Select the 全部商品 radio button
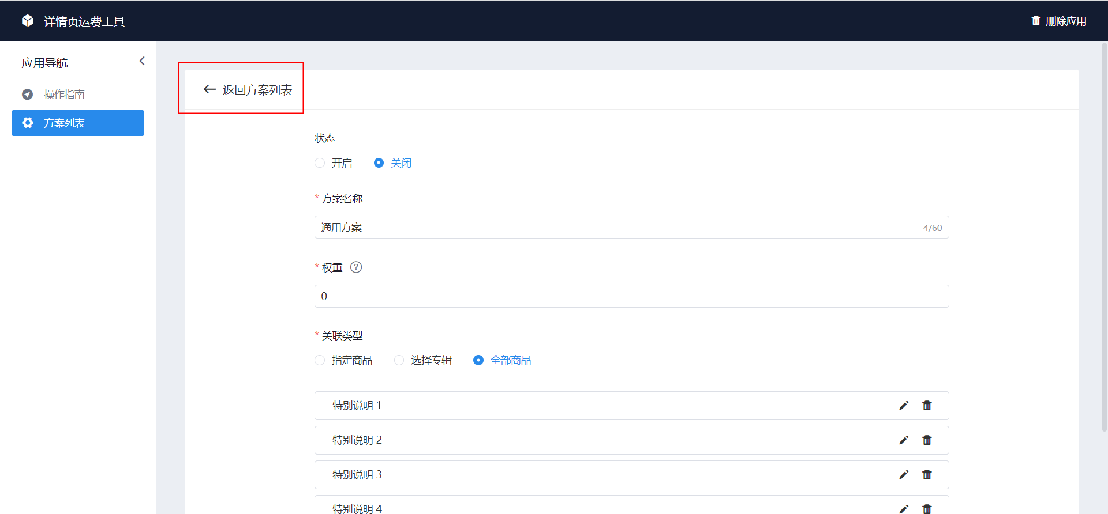 click(x=478, y=360)
